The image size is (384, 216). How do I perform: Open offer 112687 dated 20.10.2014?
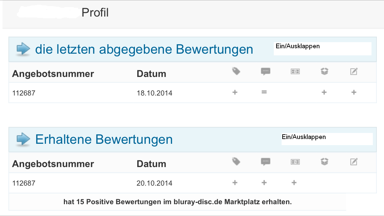pyautogui.click(x=24, y=183)
